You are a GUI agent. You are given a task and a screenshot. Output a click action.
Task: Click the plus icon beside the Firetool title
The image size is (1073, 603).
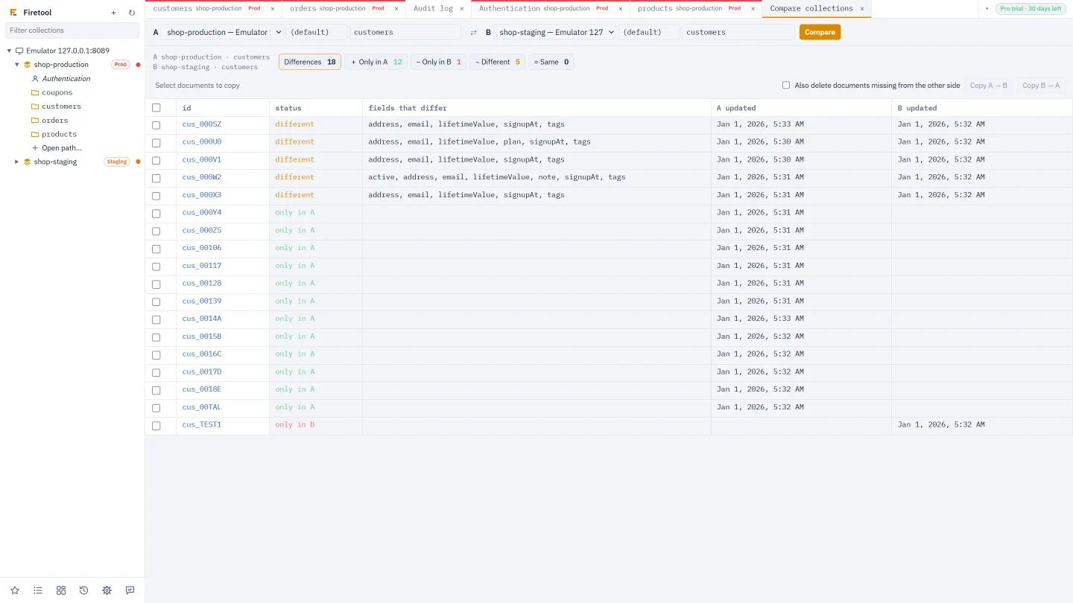coord(113,13)
